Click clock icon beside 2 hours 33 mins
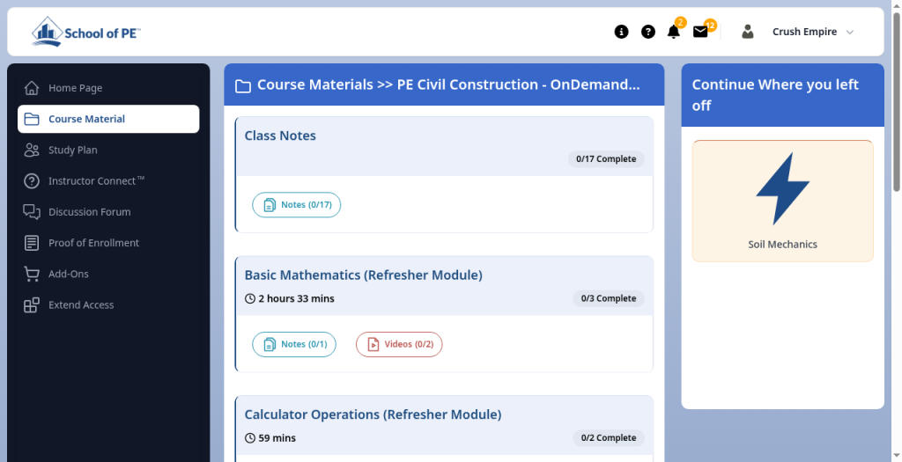902x462 pixels. click(249, 298)
